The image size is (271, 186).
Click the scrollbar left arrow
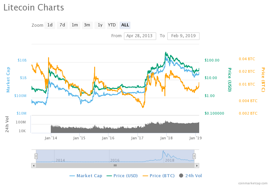(x=33, y=165)
